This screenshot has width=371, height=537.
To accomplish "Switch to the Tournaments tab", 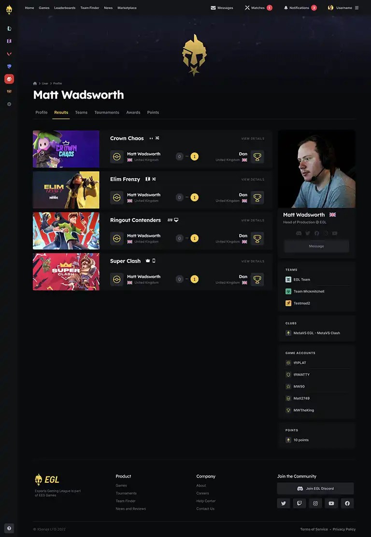I will pyautogui.click(x=107, y=112).
